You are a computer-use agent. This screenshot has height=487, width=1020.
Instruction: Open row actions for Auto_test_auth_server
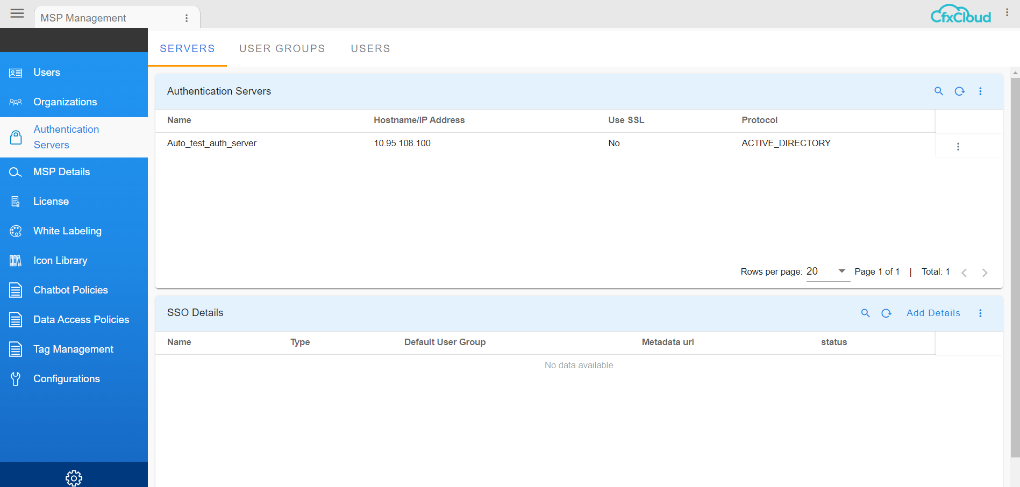pyautogui.click(x=958, y=146)
